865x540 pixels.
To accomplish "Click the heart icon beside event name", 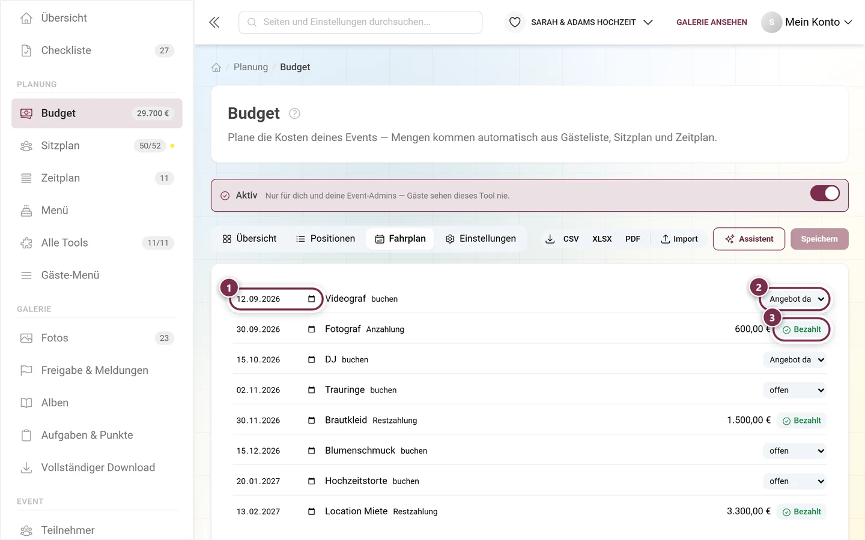I will click(x=515, y=22).
